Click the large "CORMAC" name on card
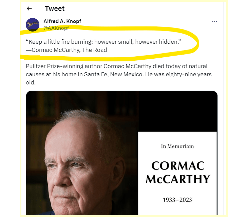The height and width of the screenshot is (217, 228). point(178,165)
